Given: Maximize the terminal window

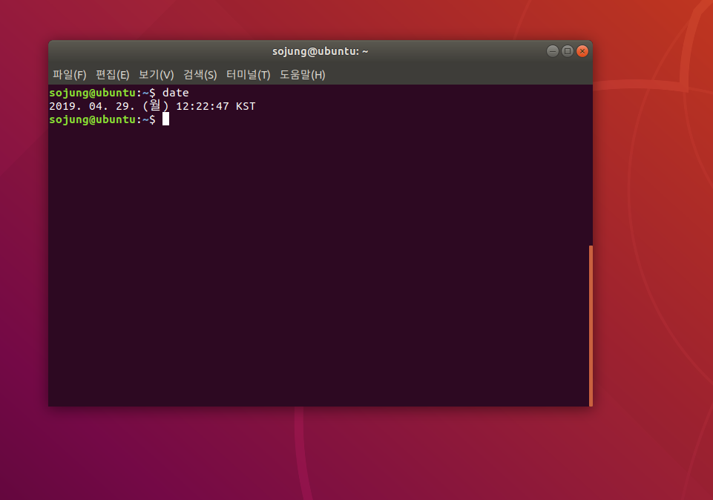Looking at the screenshot, I should click(568, 51).
